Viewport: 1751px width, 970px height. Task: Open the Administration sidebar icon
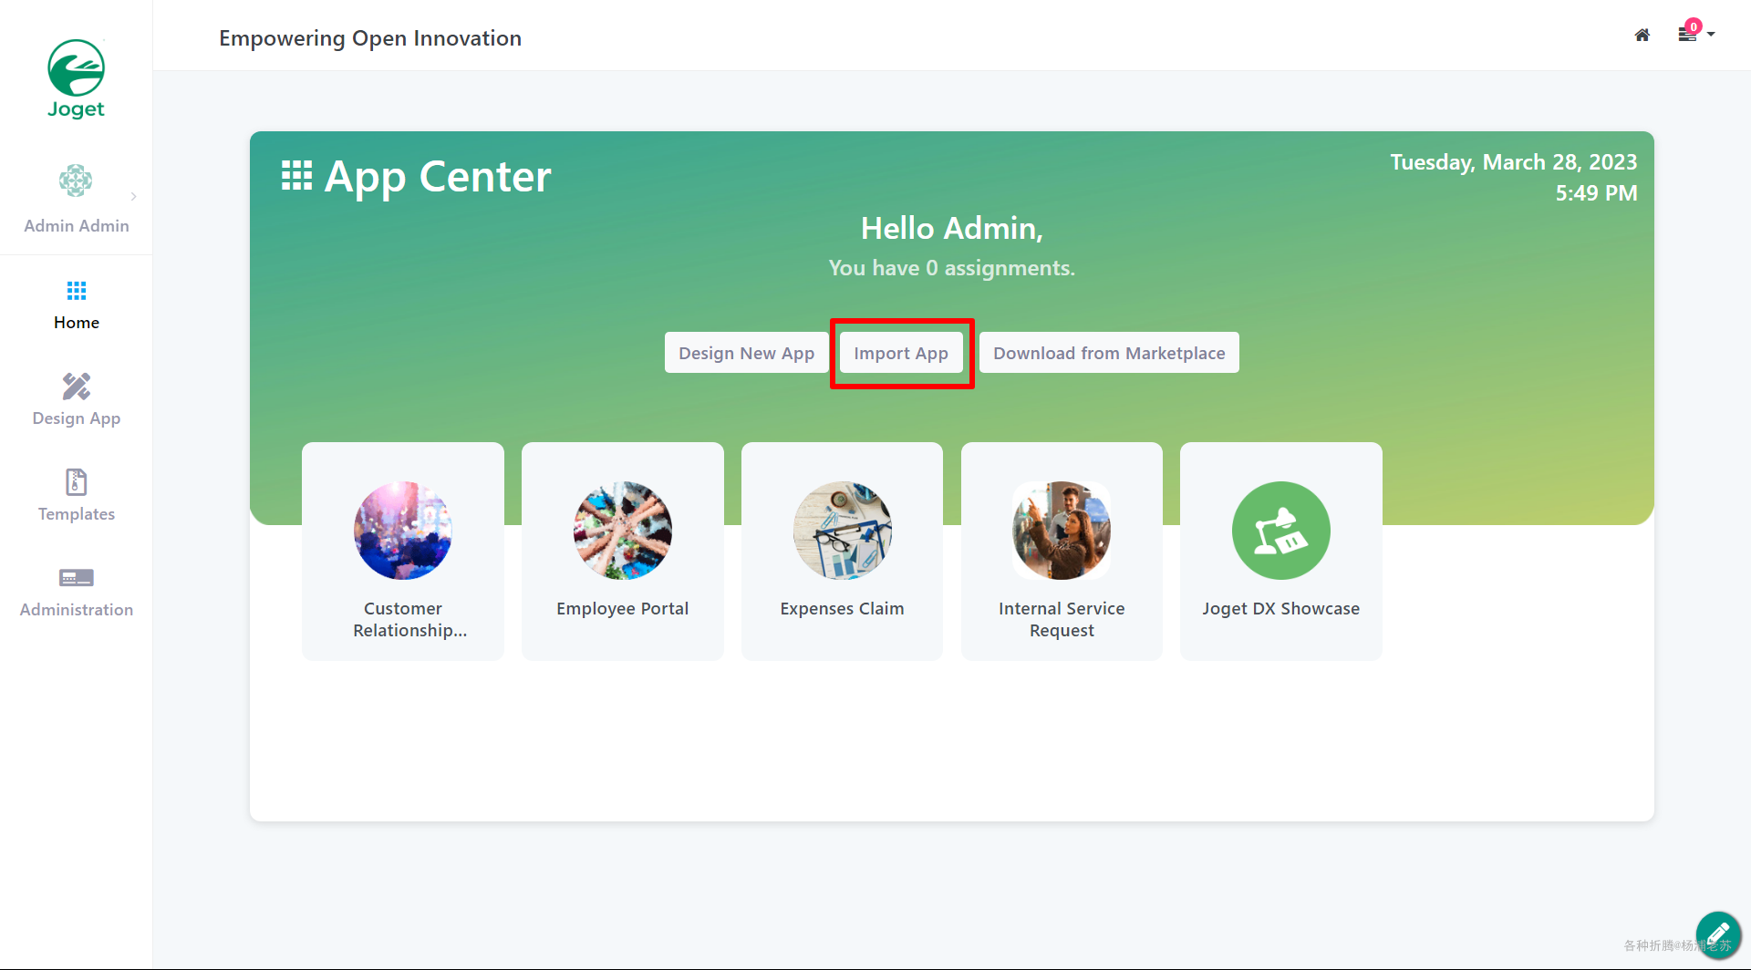77,578
